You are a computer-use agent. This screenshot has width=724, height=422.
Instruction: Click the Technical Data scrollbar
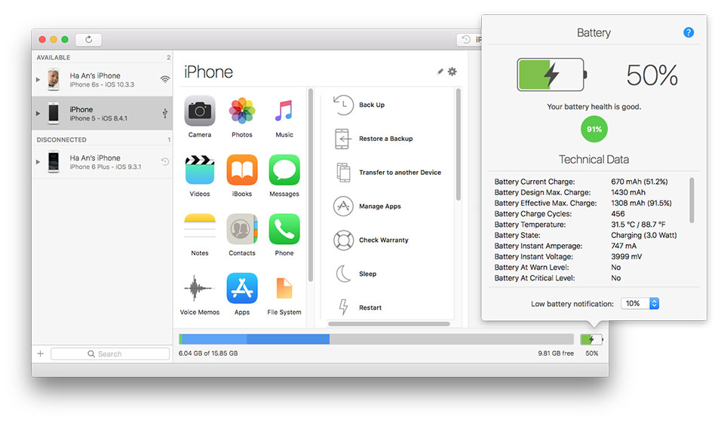[692, 200]
